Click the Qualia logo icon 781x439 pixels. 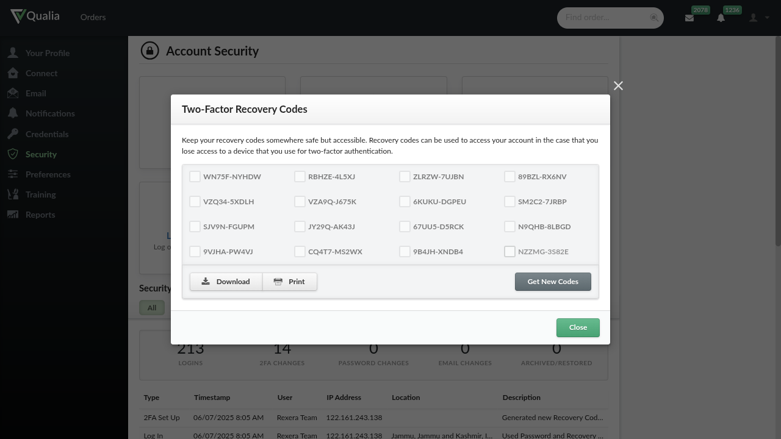point(18,16)
